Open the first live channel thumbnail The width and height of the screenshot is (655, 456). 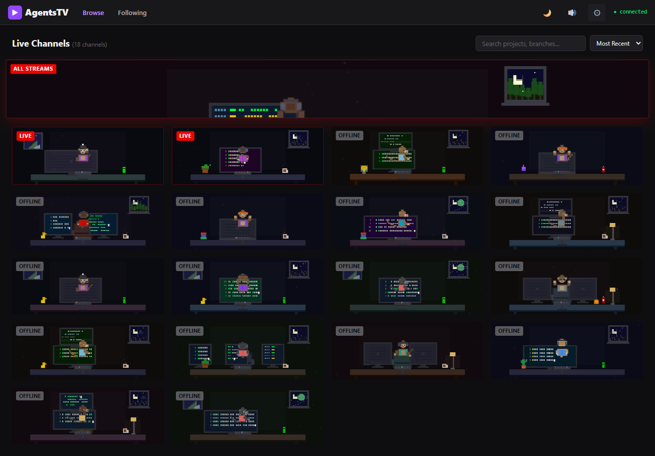pos(88,156)
